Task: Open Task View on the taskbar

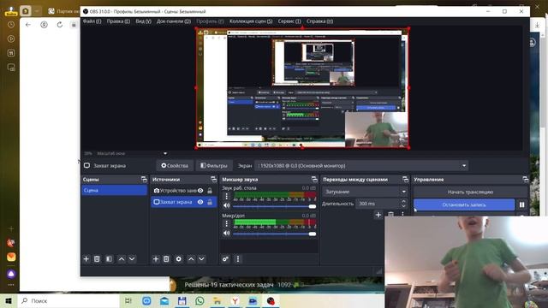Action: click(x=128, y=300)
